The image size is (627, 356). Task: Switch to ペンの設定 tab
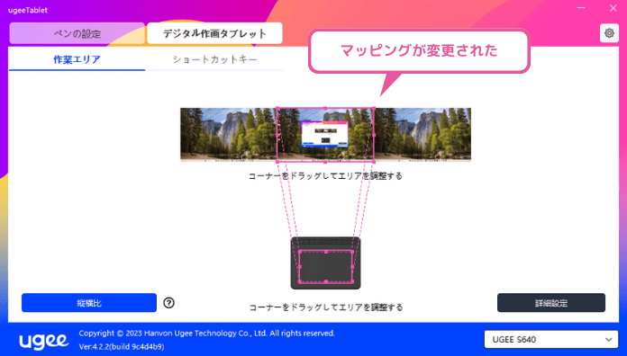click(x=77, y=33)
